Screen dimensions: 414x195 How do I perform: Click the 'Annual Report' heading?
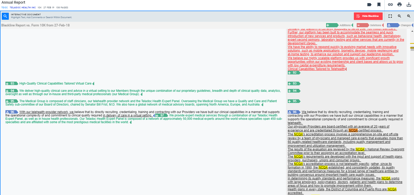13,3
